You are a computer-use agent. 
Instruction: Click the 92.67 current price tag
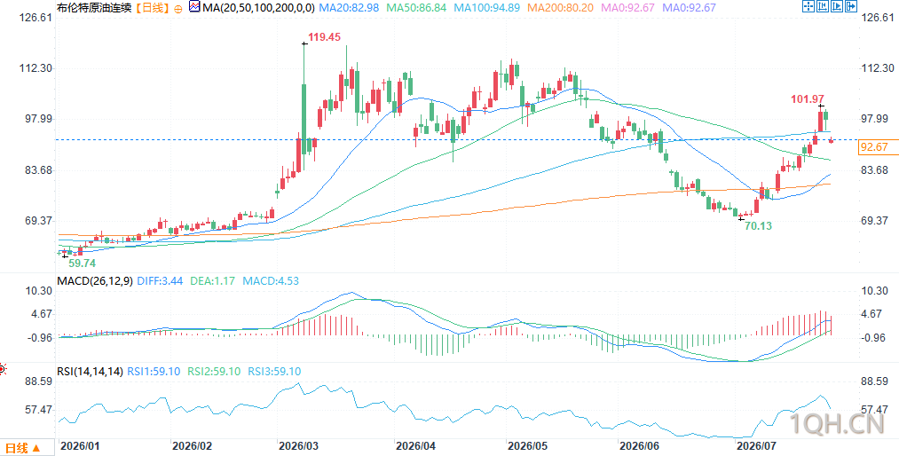[x=874, y=147]
